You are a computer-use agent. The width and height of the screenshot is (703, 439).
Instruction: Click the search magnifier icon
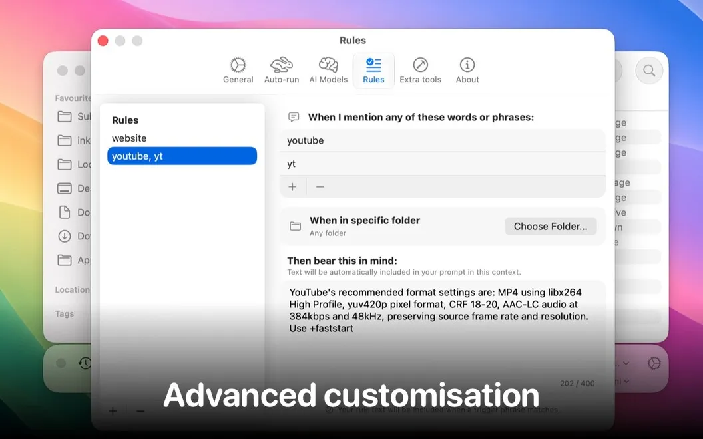649,71
